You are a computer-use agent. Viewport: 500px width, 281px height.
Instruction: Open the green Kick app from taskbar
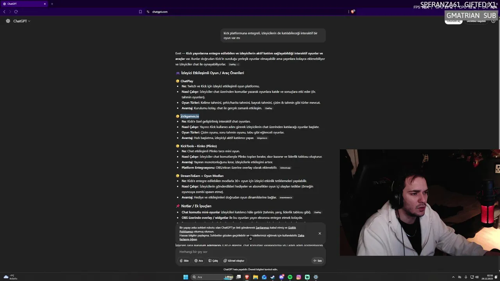(x=307, y=277)
